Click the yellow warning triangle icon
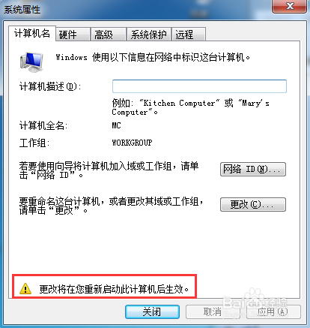310x328 pixels. point(25,288)
